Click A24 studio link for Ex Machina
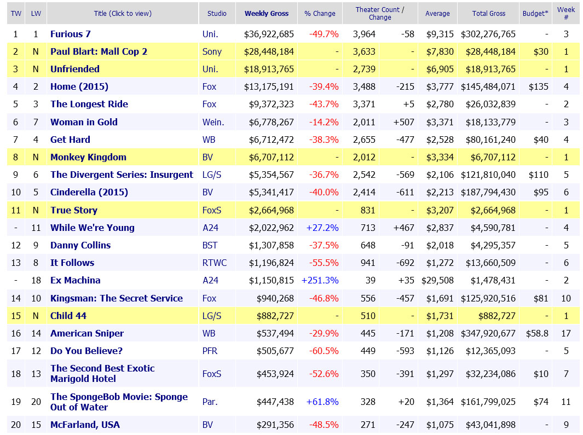This screenshot has width=583, height=435. coord(210,280)
